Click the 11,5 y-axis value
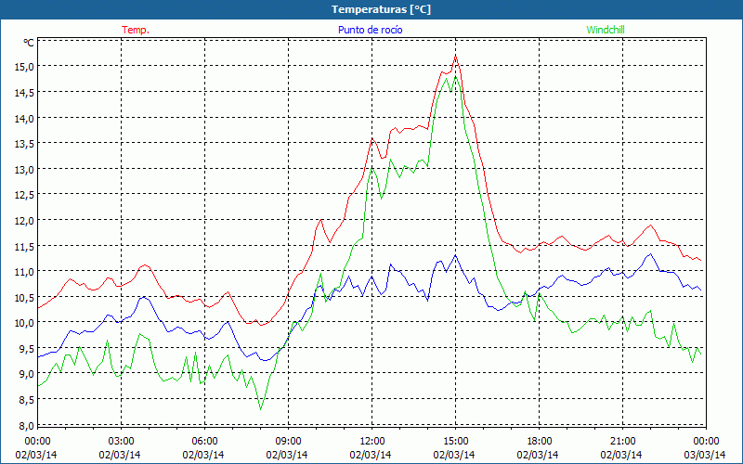 (24, 246)
